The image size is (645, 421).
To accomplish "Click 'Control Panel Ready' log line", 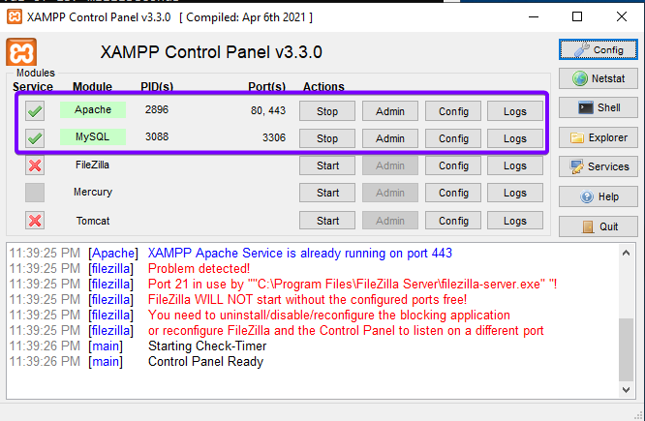I will (205, 362).
